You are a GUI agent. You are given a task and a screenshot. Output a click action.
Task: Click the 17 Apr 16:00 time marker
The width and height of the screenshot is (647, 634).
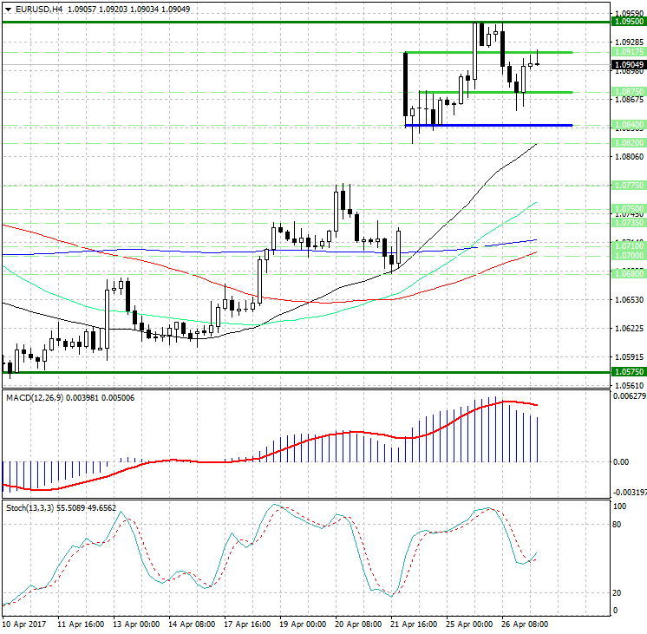coord(247,624)
